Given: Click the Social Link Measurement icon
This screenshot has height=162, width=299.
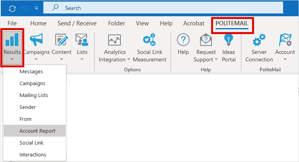Looking at the screenshot, I should [149, 40].
